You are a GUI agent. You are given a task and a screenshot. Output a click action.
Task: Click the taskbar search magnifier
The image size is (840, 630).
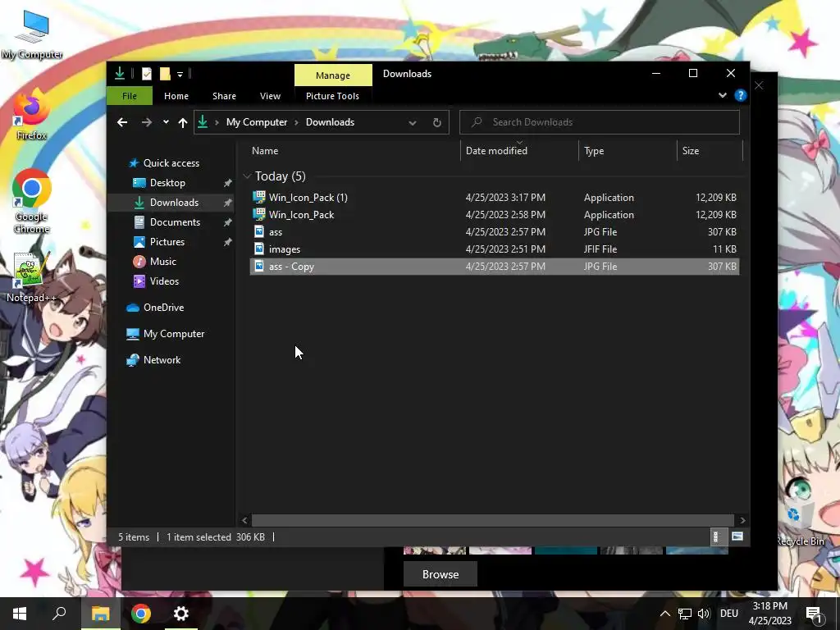click(x=59, y=614)
